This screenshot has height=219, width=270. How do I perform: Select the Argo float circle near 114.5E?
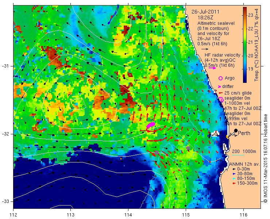click(x=157, y=152)
